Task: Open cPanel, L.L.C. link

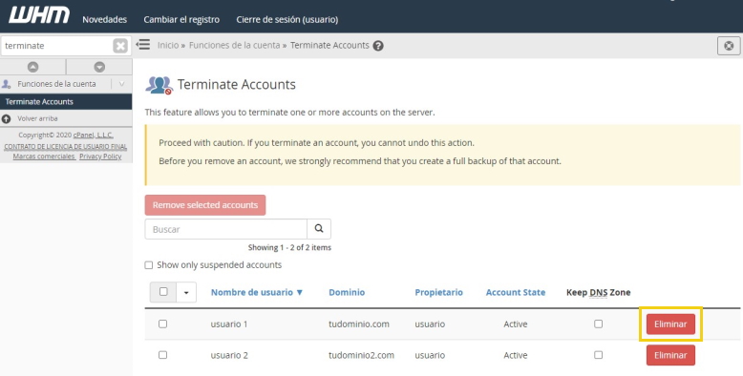Action: click(94, 135)
